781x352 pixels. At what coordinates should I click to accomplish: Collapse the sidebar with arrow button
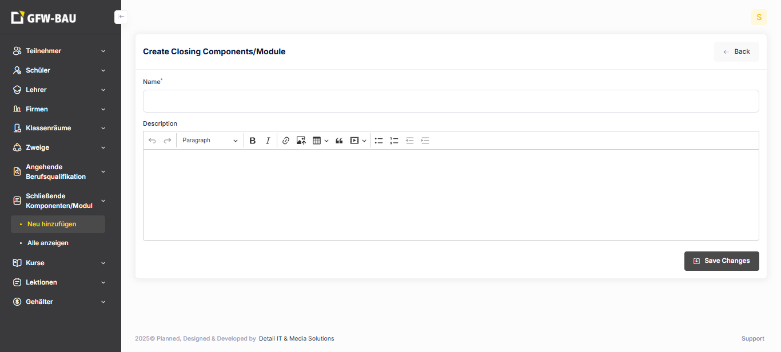tap(121, 17)
